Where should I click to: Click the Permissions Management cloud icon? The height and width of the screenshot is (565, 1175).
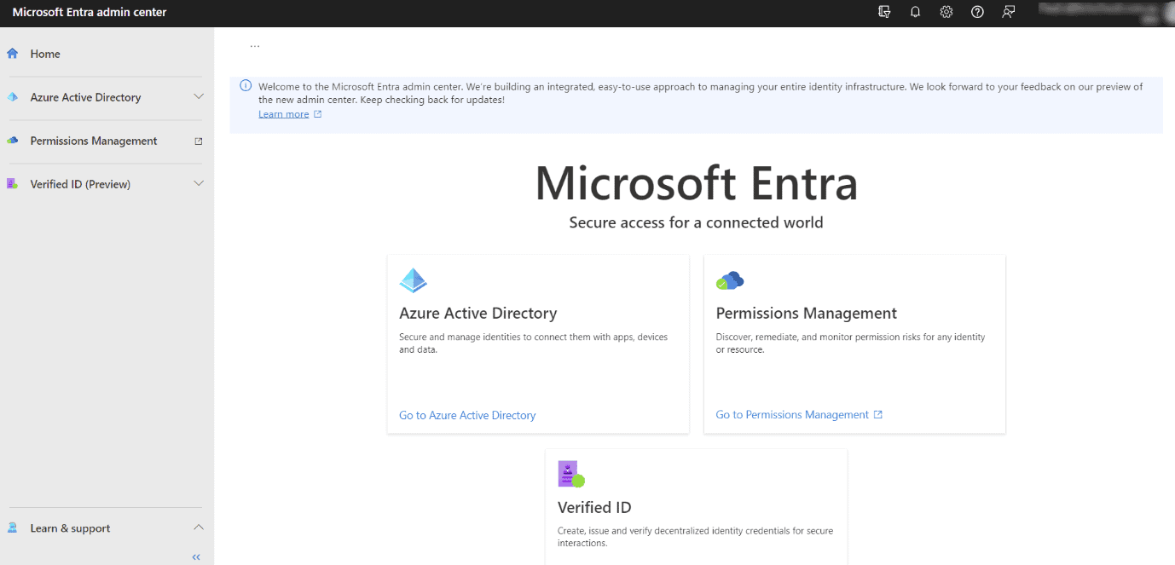(x=730, y=280)
